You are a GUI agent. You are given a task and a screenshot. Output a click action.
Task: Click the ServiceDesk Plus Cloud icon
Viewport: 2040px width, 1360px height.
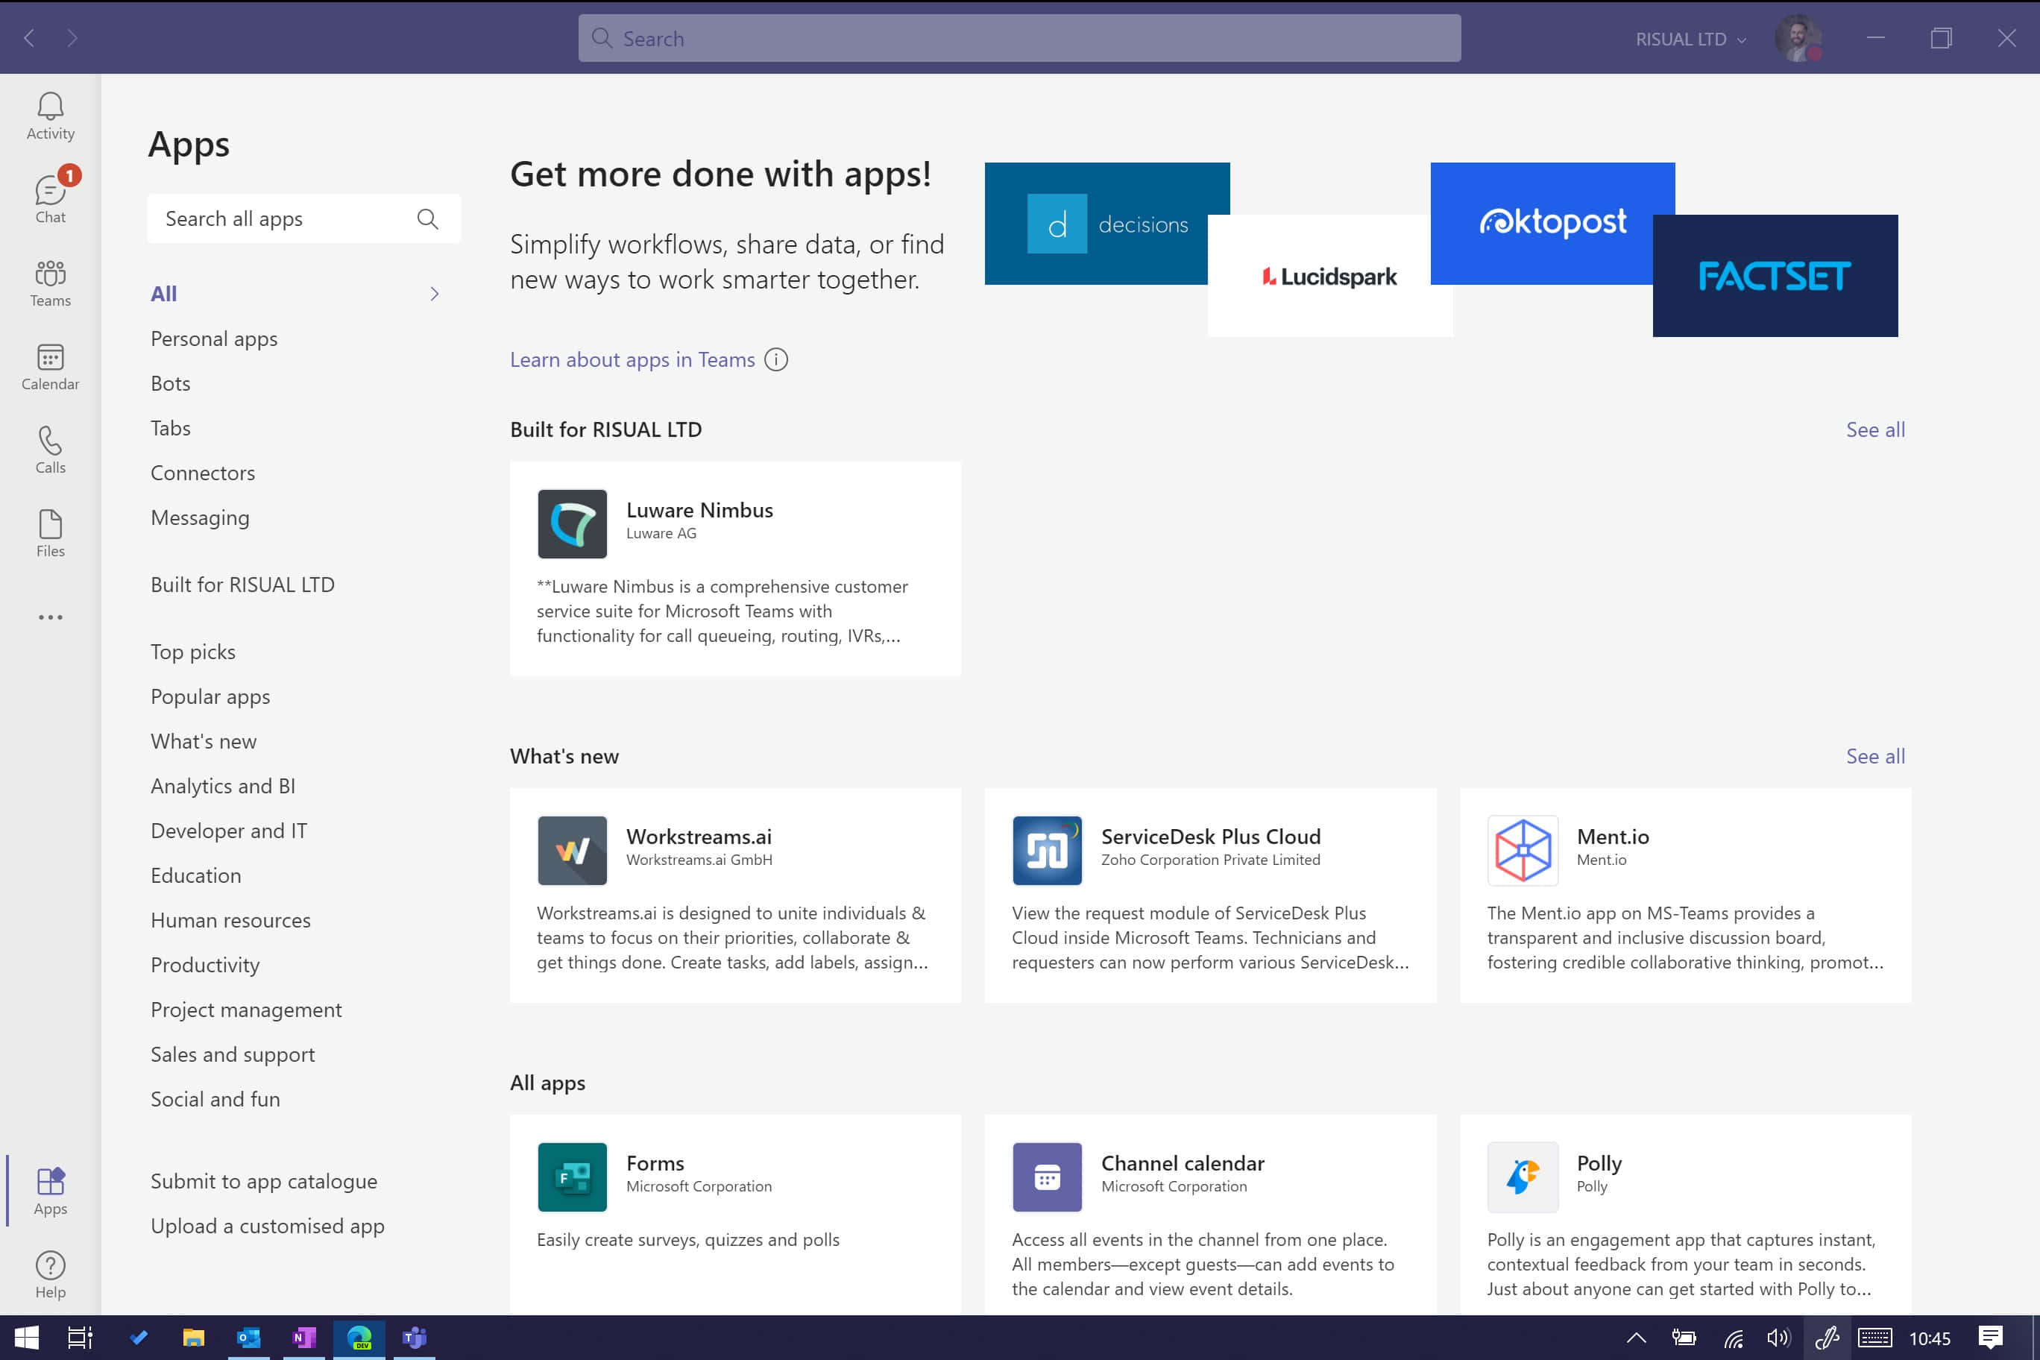click(x=1047, y=850)
